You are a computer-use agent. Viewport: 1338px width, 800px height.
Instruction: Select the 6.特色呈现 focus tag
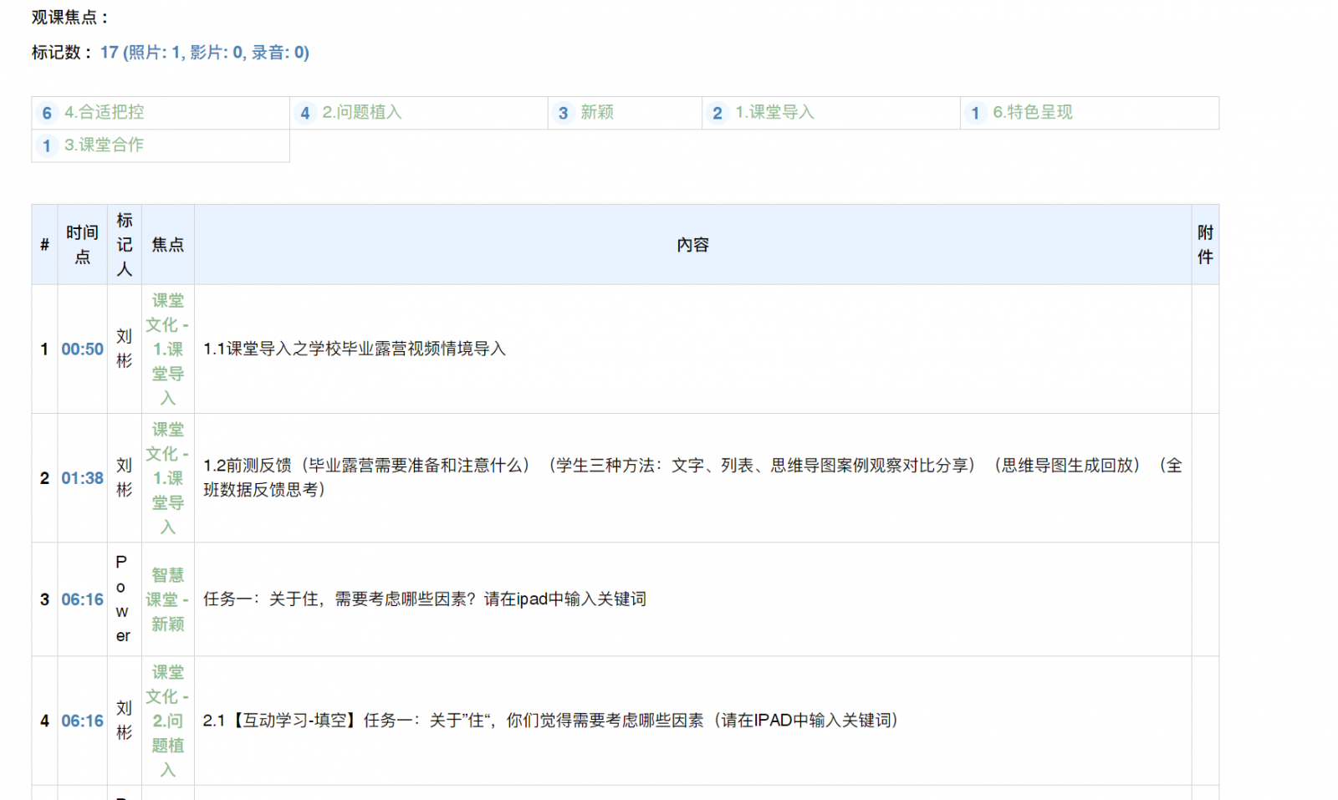point(1032,112)
